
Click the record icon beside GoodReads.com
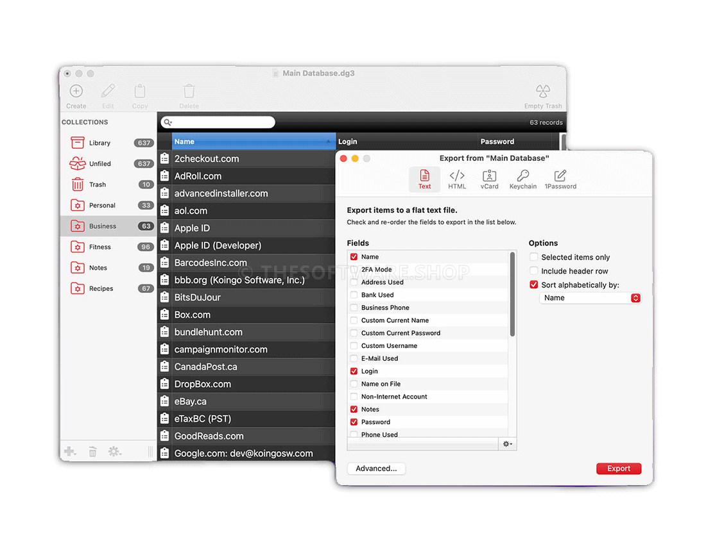(x=165, y=436)
